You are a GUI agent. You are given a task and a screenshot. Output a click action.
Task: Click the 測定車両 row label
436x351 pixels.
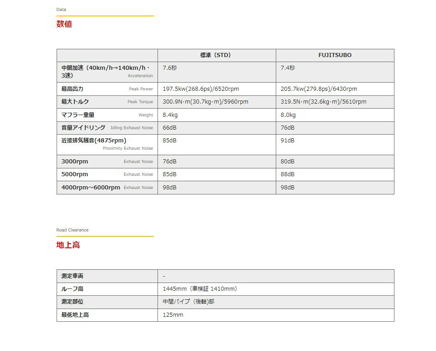73,276
